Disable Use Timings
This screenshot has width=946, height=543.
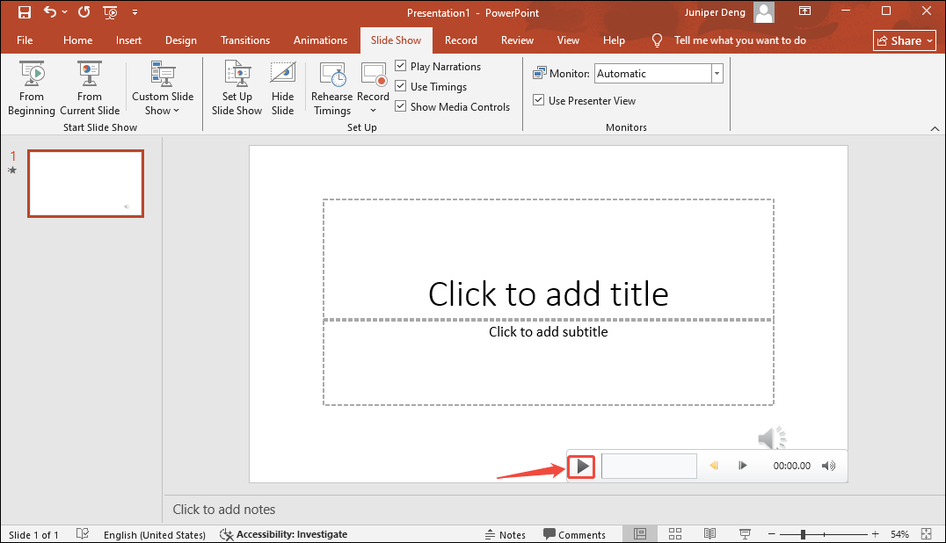click(x=401, y=86)
